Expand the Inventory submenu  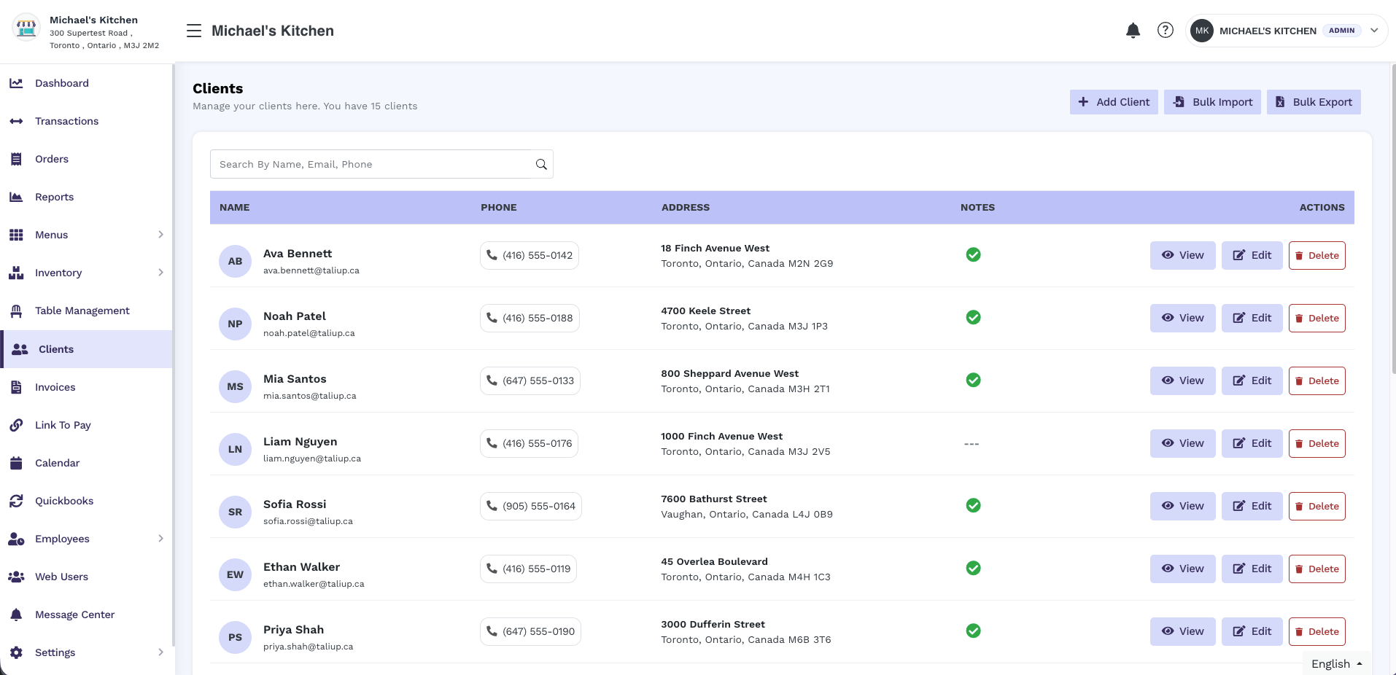click(x=160, y=273)
